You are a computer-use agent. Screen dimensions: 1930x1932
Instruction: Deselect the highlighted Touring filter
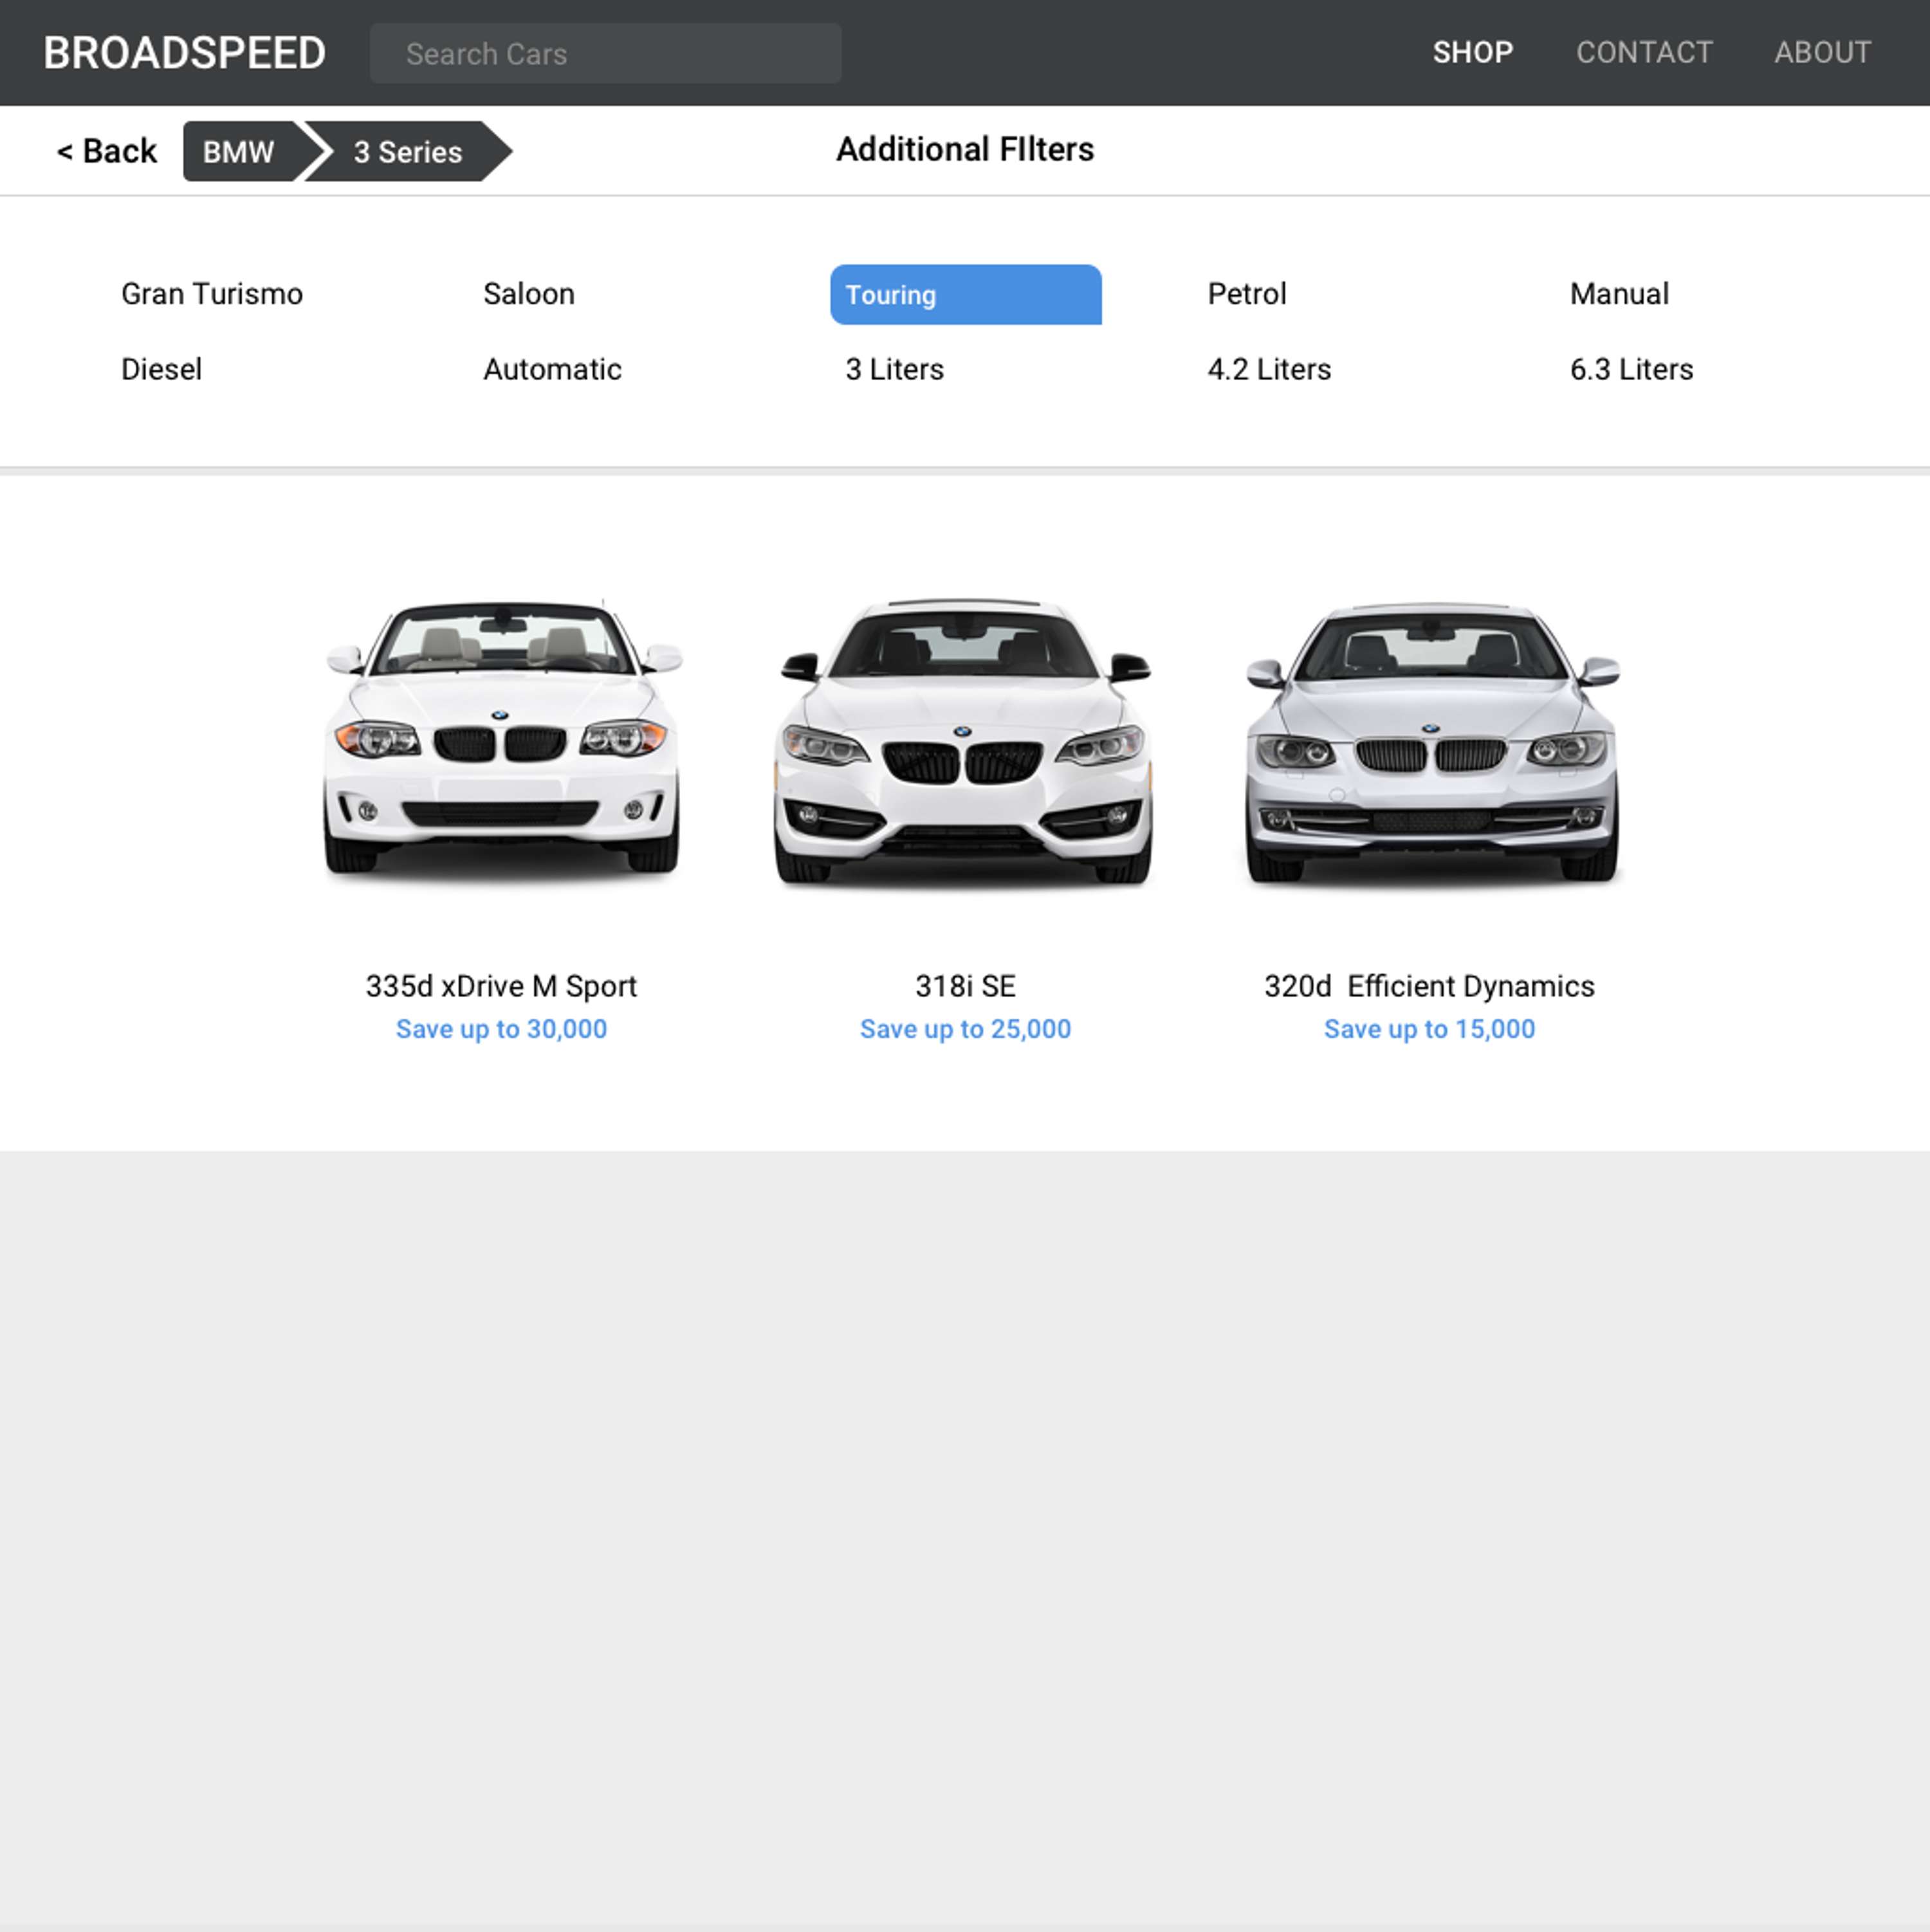(965, 295)
